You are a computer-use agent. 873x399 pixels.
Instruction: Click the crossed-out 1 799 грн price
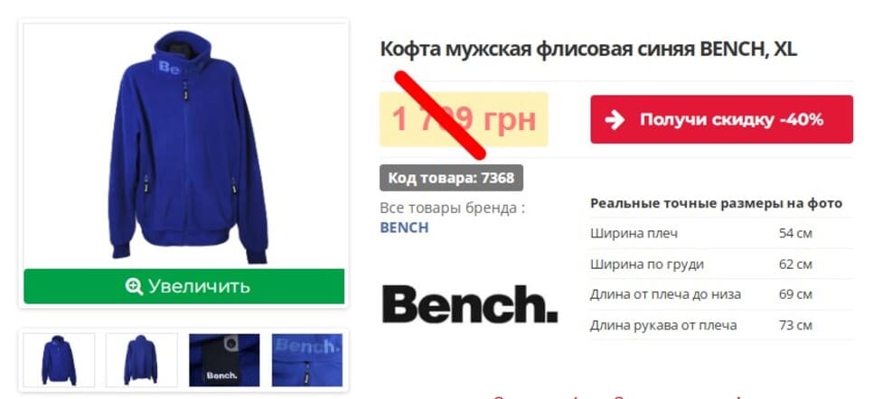pyautogui.click(x=464, y=119)
